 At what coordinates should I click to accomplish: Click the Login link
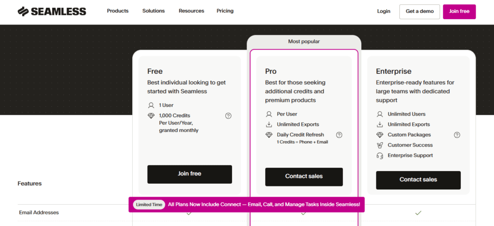click(x=384, y=12)
